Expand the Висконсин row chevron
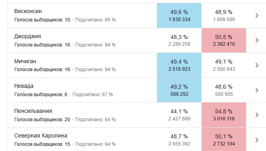 coord(257,15)
